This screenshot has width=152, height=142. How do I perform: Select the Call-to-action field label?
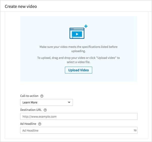pos(29,96)
